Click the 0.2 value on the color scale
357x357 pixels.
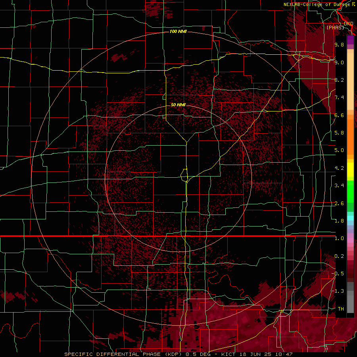coord(339,256)
